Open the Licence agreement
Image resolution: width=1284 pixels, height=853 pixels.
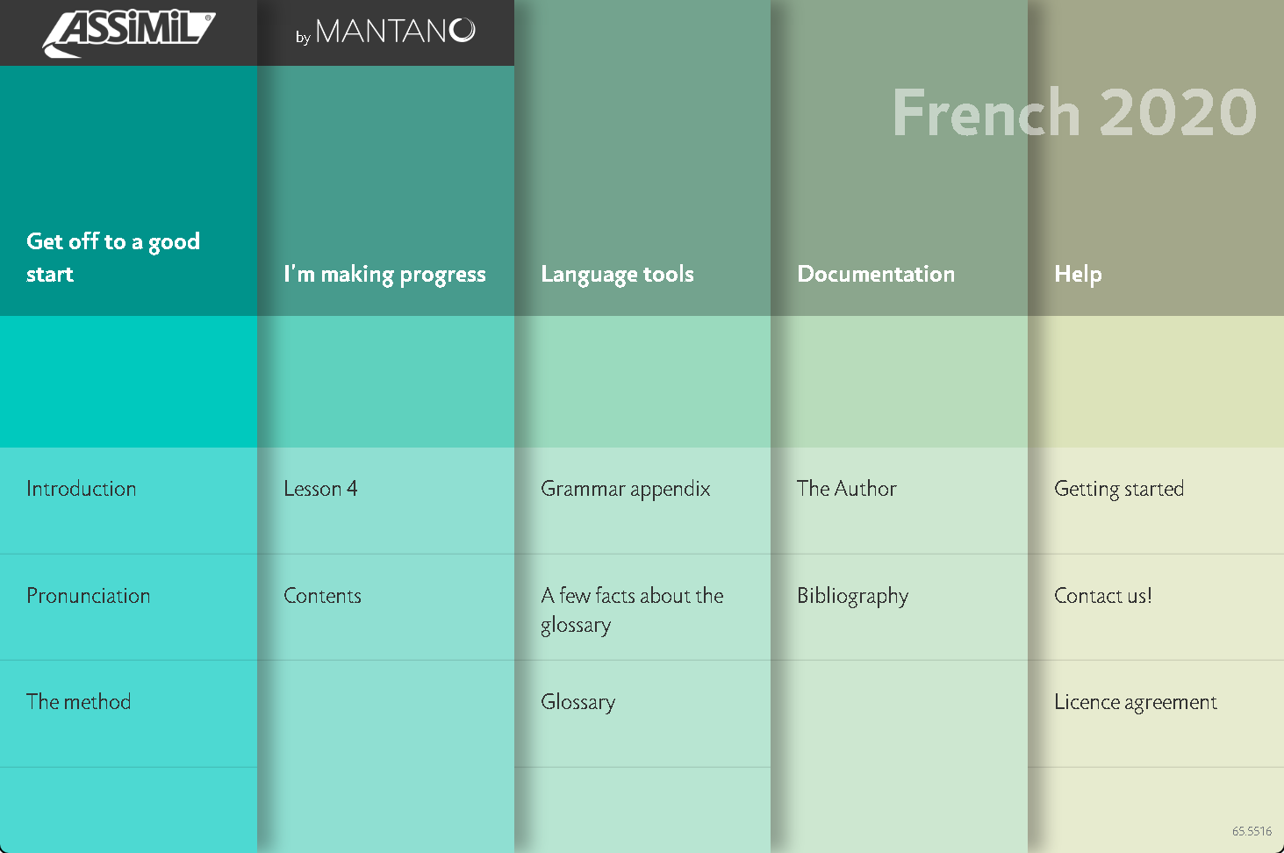point(1156,713)
